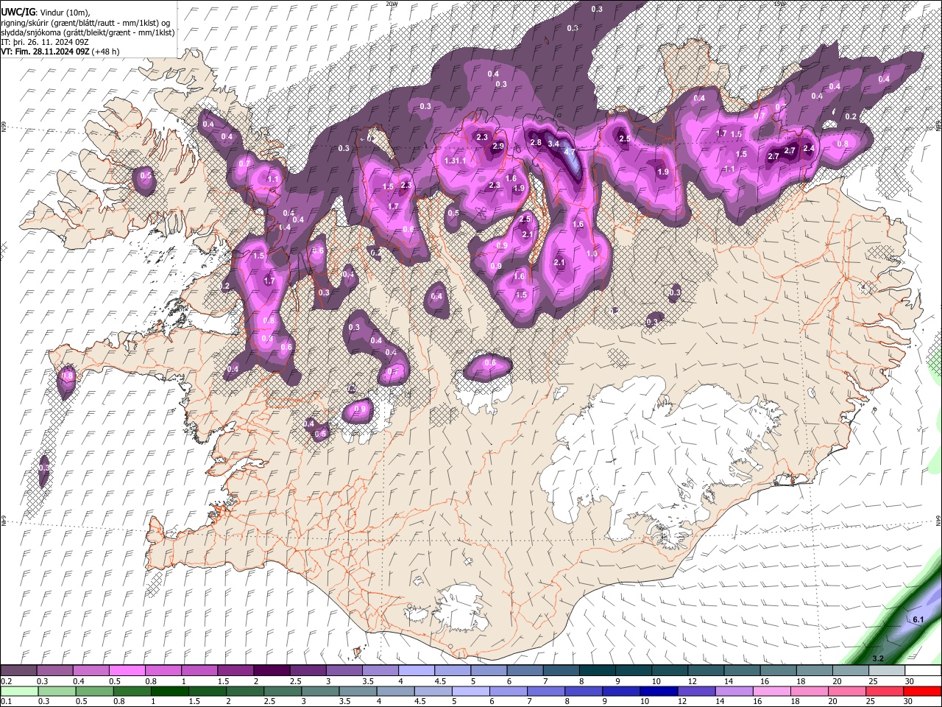Click the dark green 1 swatch in lower legend row
Viewport: 942px width, 707px height.
[169, 691]
